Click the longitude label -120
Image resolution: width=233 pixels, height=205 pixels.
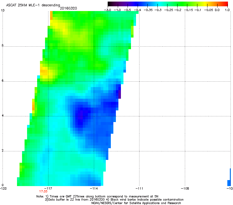pyautogui.click(x=3, y=189)
